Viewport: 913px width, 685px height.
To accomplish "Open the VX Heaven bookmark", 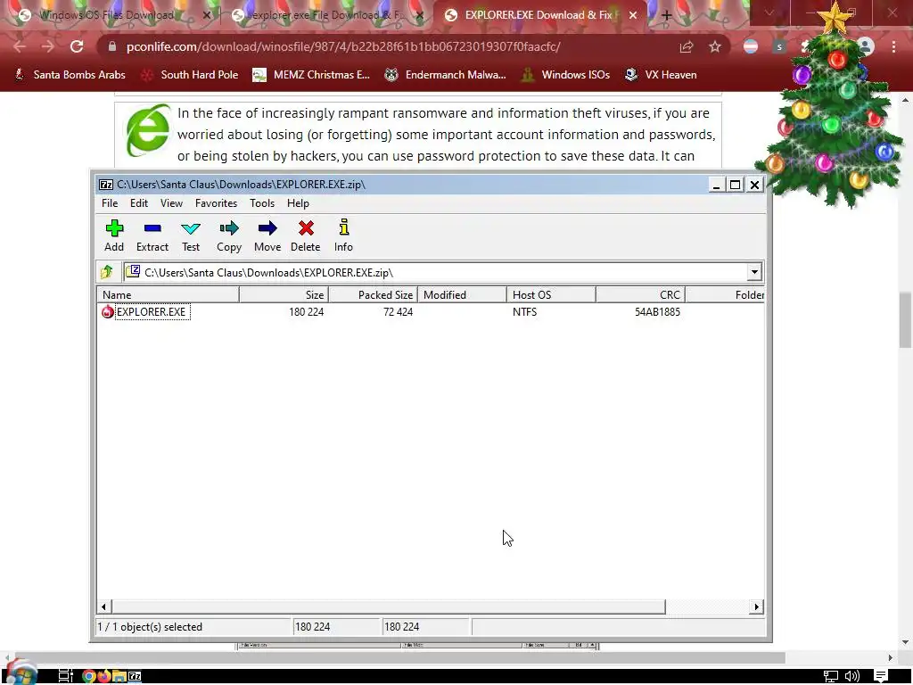I will point(661,75).
